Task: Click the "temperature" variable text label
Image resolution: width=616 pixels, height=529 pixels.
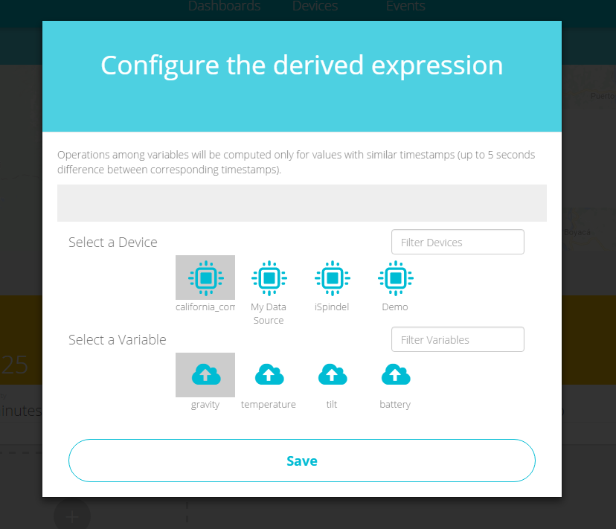Action: 269,405
